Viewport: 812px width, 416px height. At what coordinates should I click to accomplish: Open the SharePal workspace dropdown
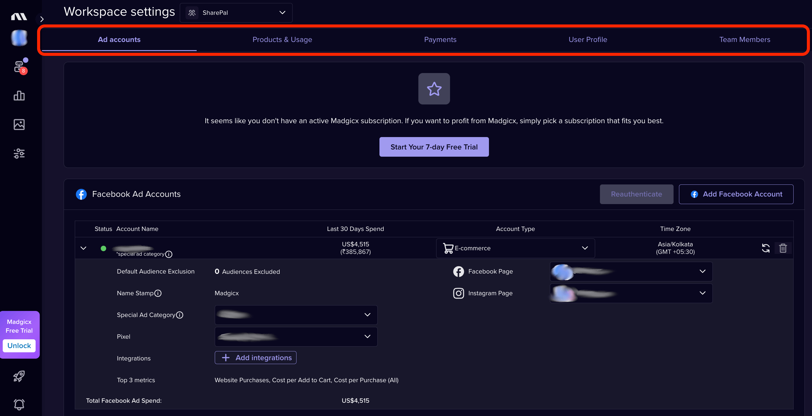click(x=236, y=13)
